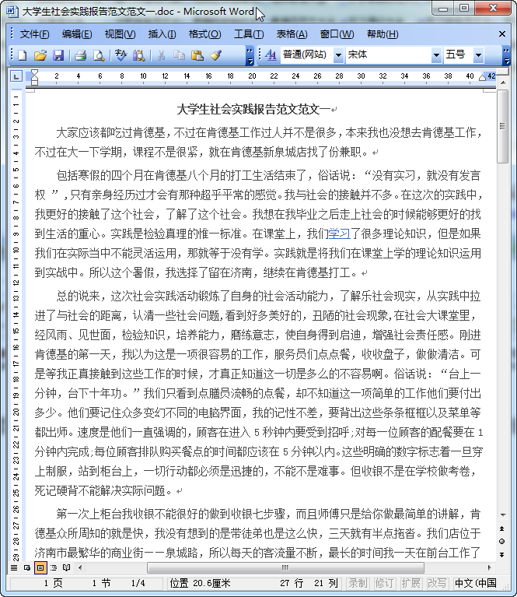Click the Paste clipboard icon
The height and width of the screenshot is (597, 517).
point(197,55)
